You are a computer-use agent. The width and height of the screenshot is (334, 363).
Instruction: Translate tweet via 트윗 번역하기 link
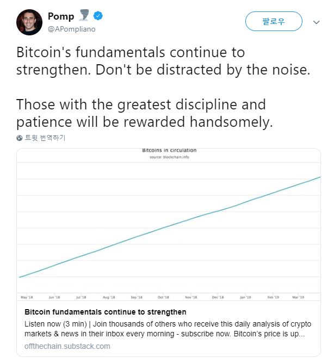click(45, 138)
